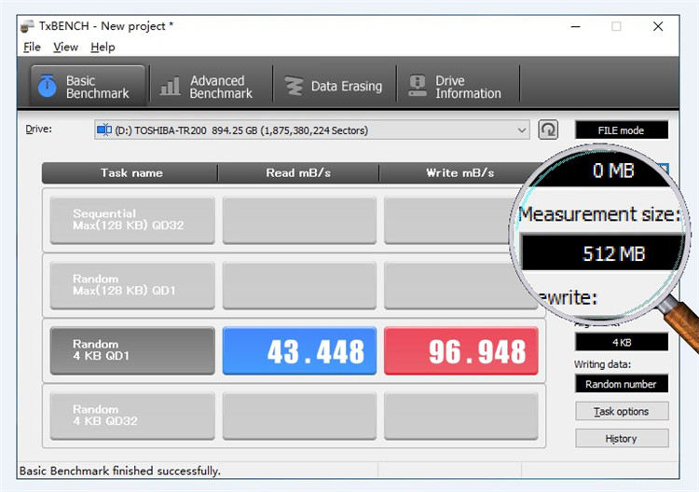Click the History button

click(x=622, y=438)
